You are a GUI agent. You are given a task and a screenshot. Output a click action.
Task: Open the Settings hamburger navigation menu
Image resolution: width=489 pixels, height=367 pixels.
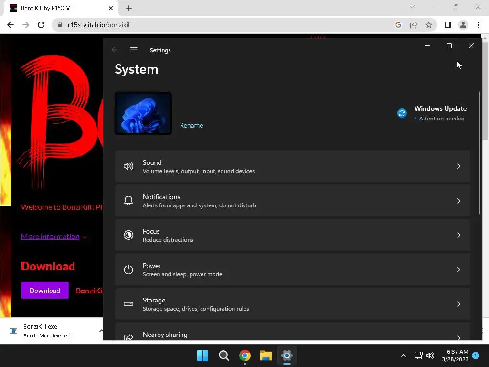coord(134,50)
